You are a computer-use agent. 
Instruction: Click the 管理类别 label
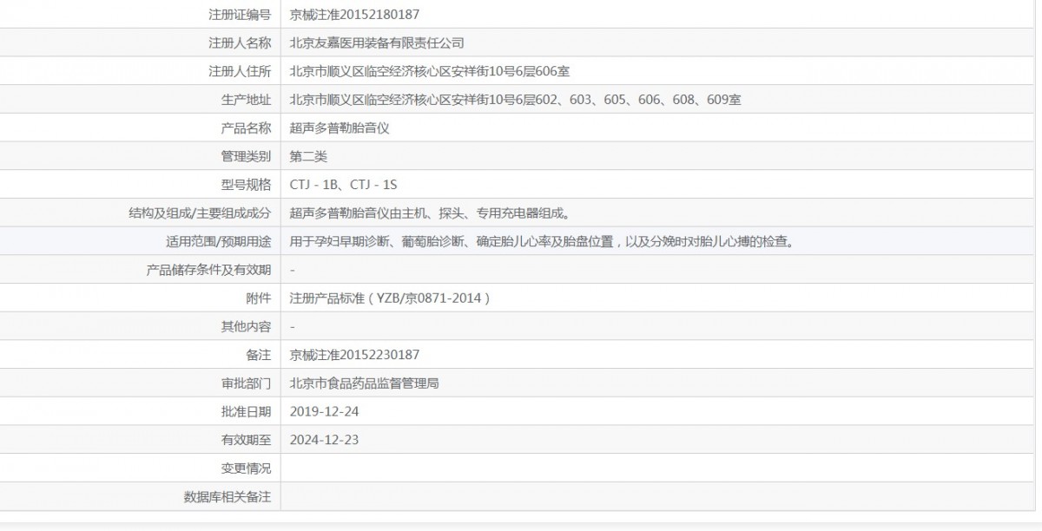pyautogui.click(x=247, y=156)
